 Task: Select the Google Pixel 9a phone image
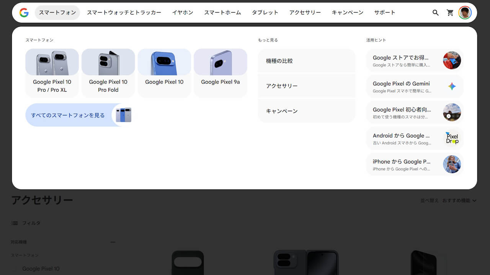[220, 62]
